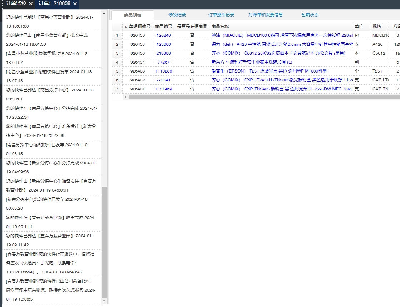Viewport: 400px width, 307px height.
Task: Click tracking entry with courier 丁光庭 phone
Action: point(52,263)
